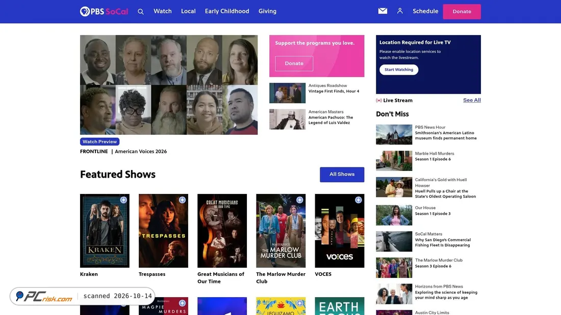Follow the See All live stream link
Screen dimensions: 561x315
click(x=472, y=100)
